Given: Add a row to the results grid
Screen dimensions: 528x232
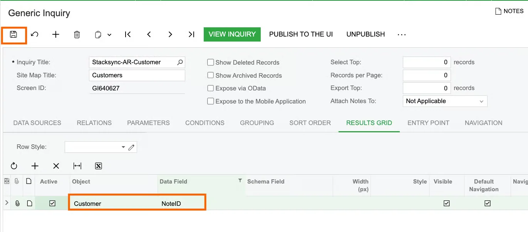Looking at the screenshot, I should coord(35,166).
